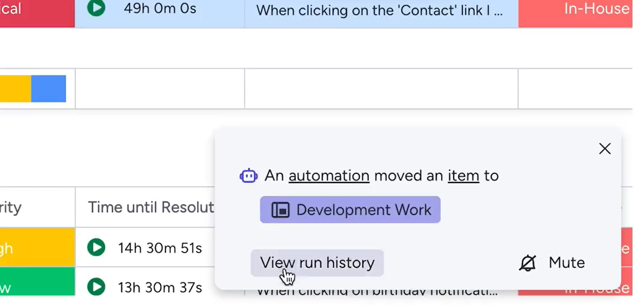Image resolution: width=634 pixels, height=307 pixels.
Task: Start the 49h 0m 0s timer
Action: (x=96, y=8)
